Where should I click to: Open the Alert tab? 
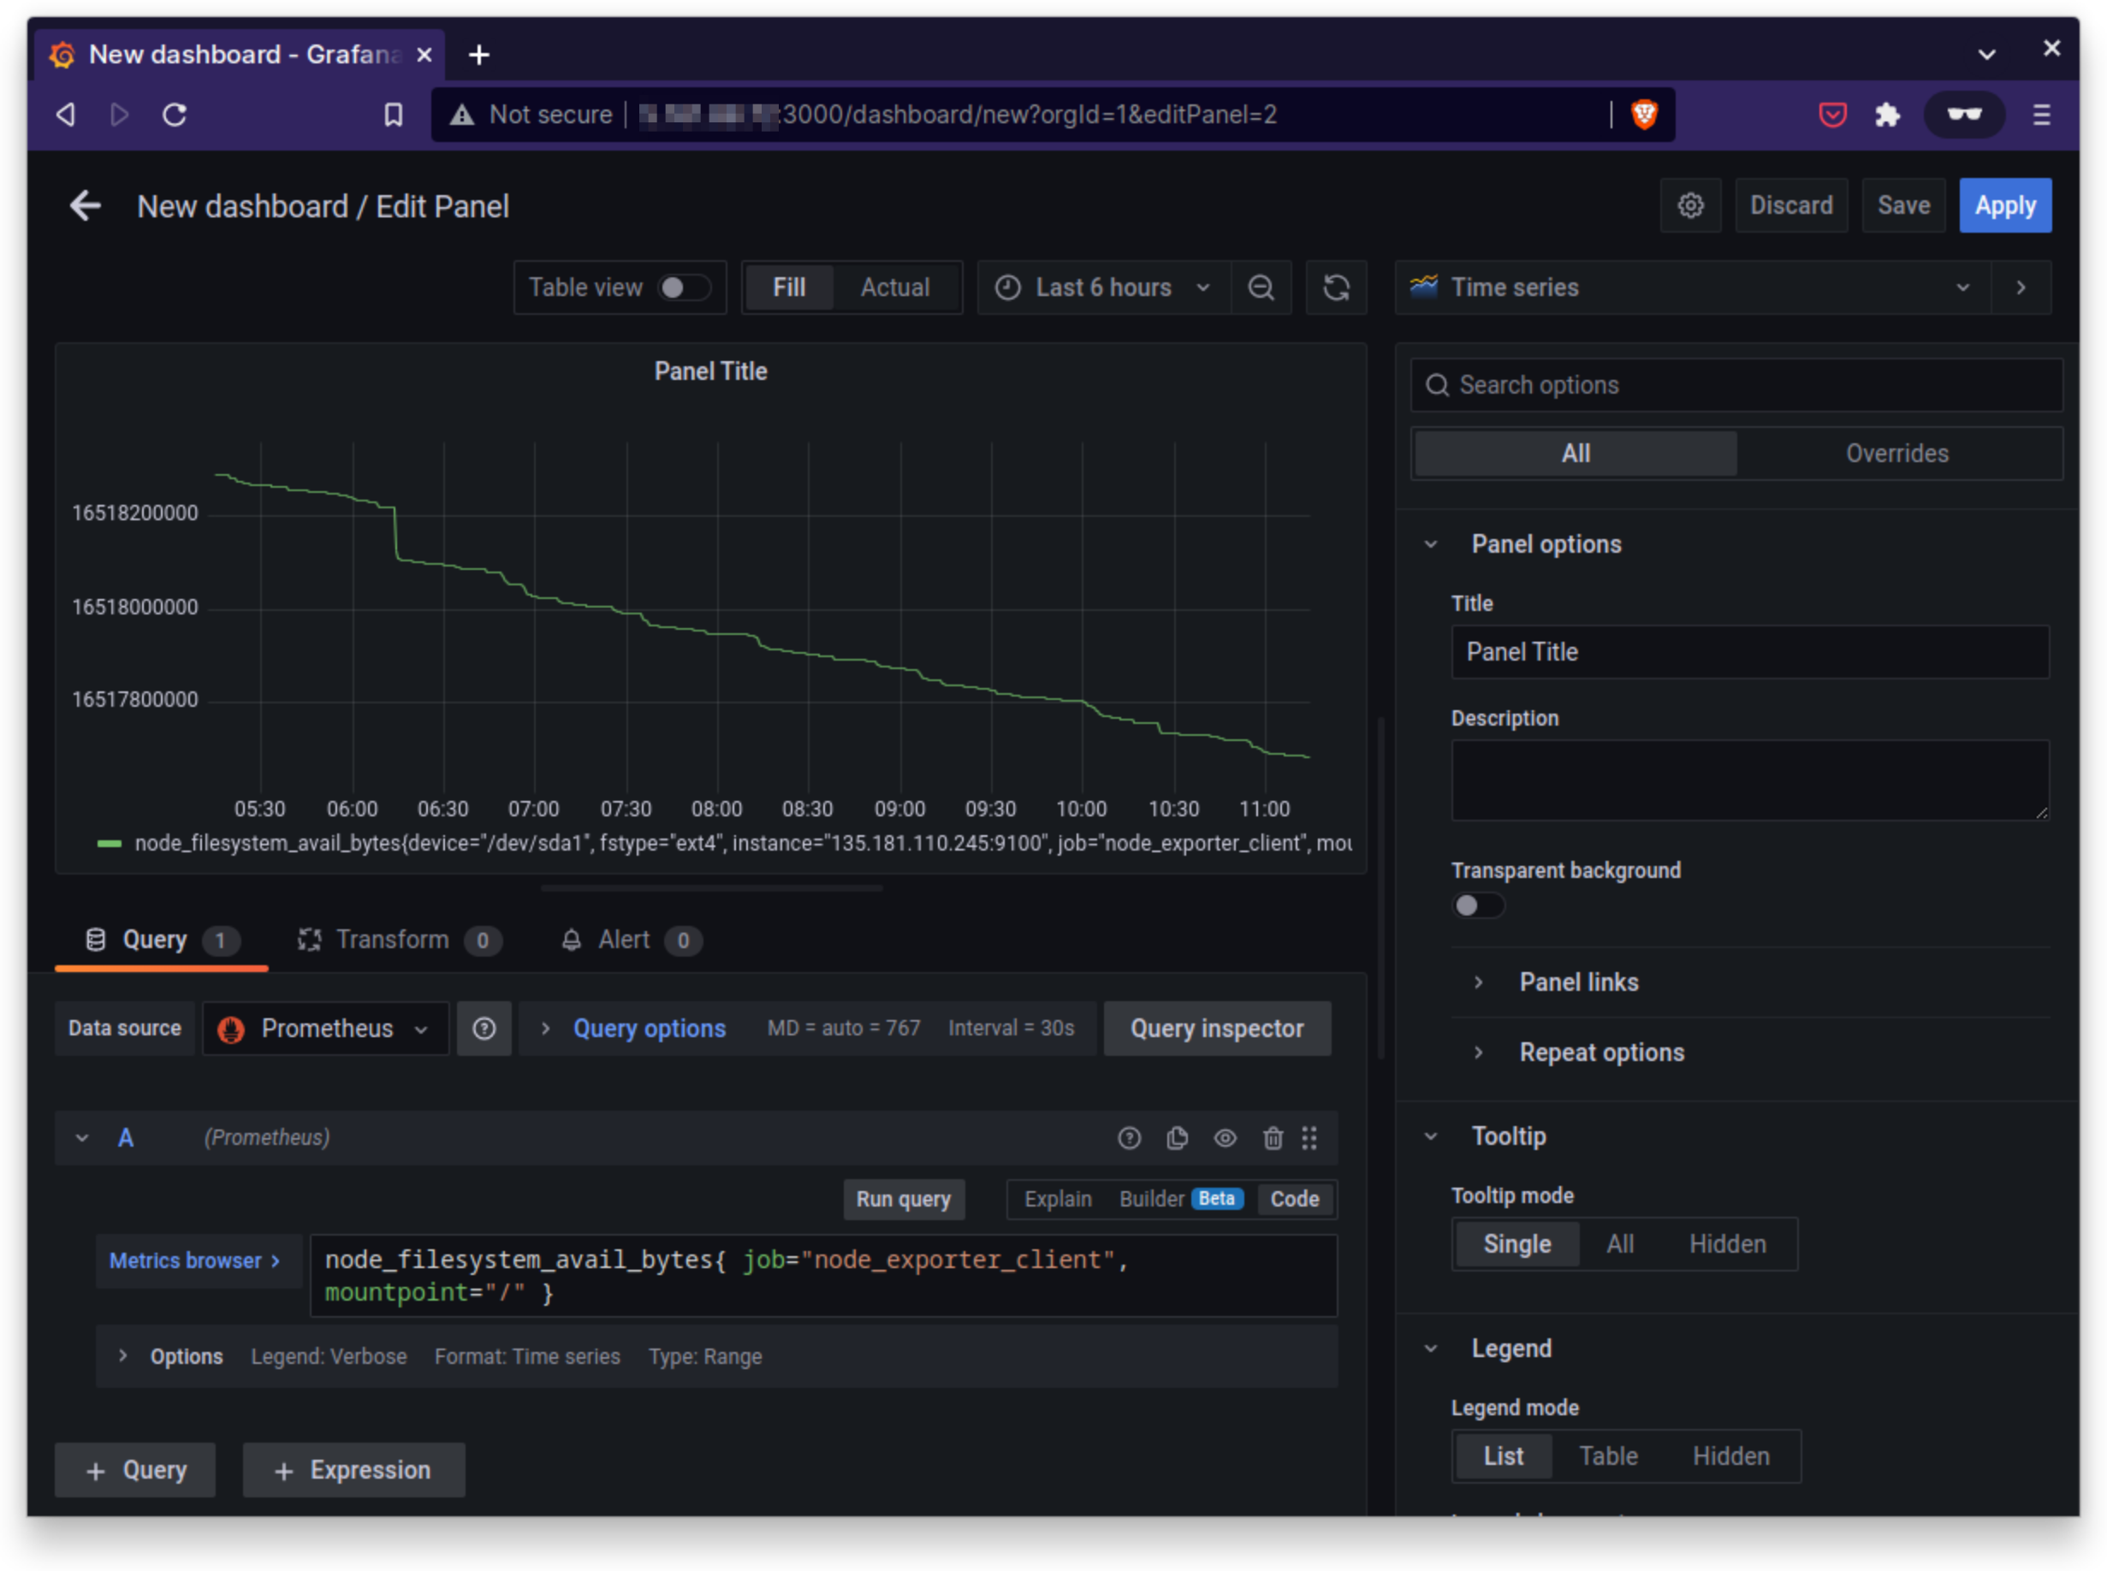click(x=623, y=940)
